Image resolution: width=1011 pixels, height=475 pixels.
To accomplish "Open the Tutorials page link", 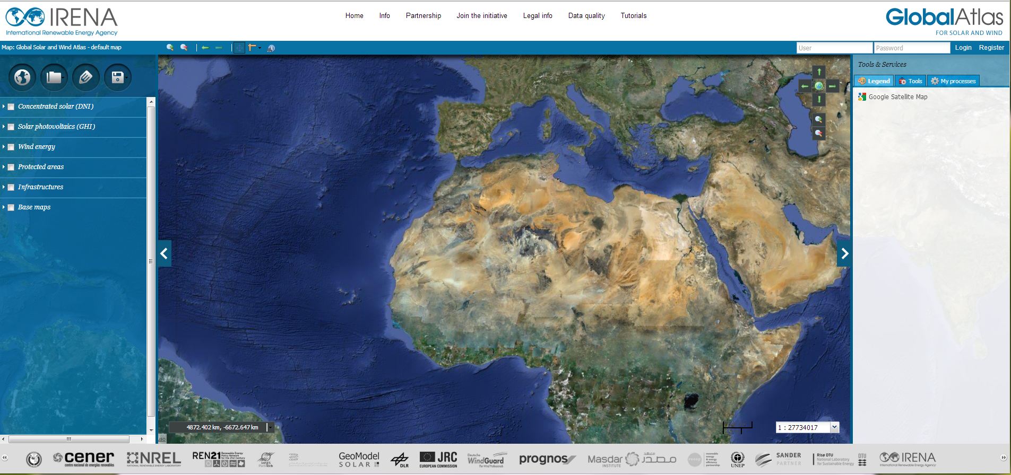I will point(633,16).
